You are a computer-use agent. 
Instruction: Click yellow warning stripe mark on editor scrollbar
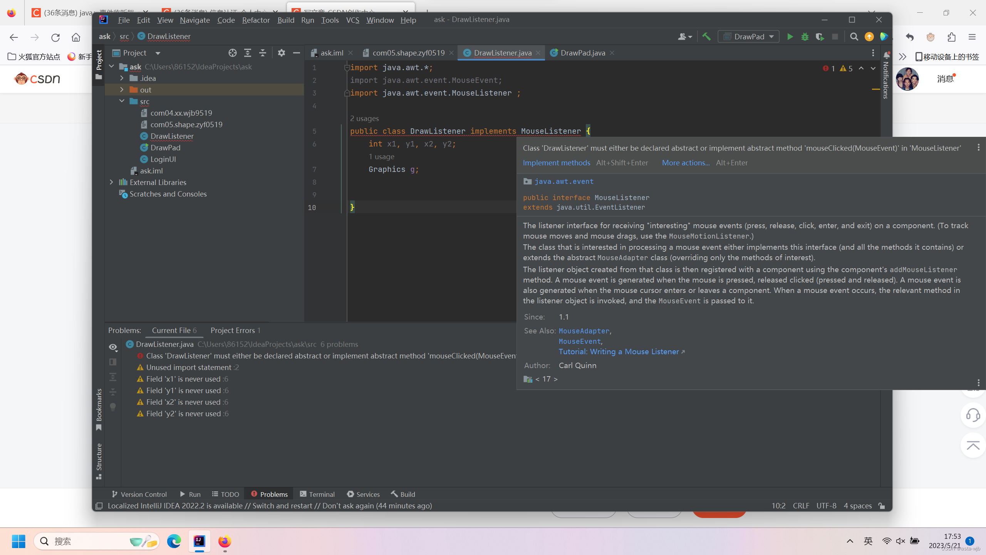coord(875,89)
